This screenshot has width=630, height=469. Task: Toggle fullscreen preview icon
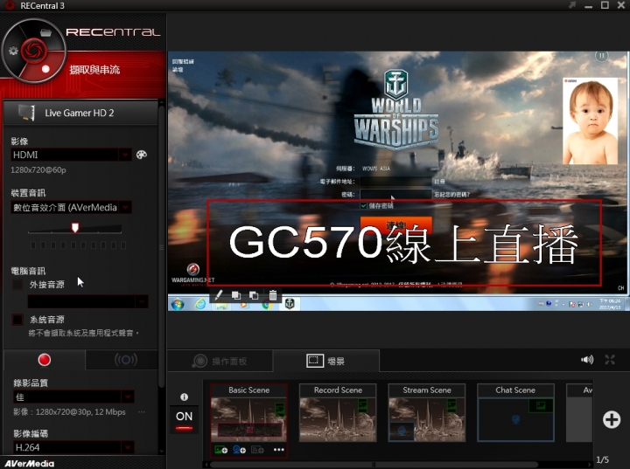[610, 360]
